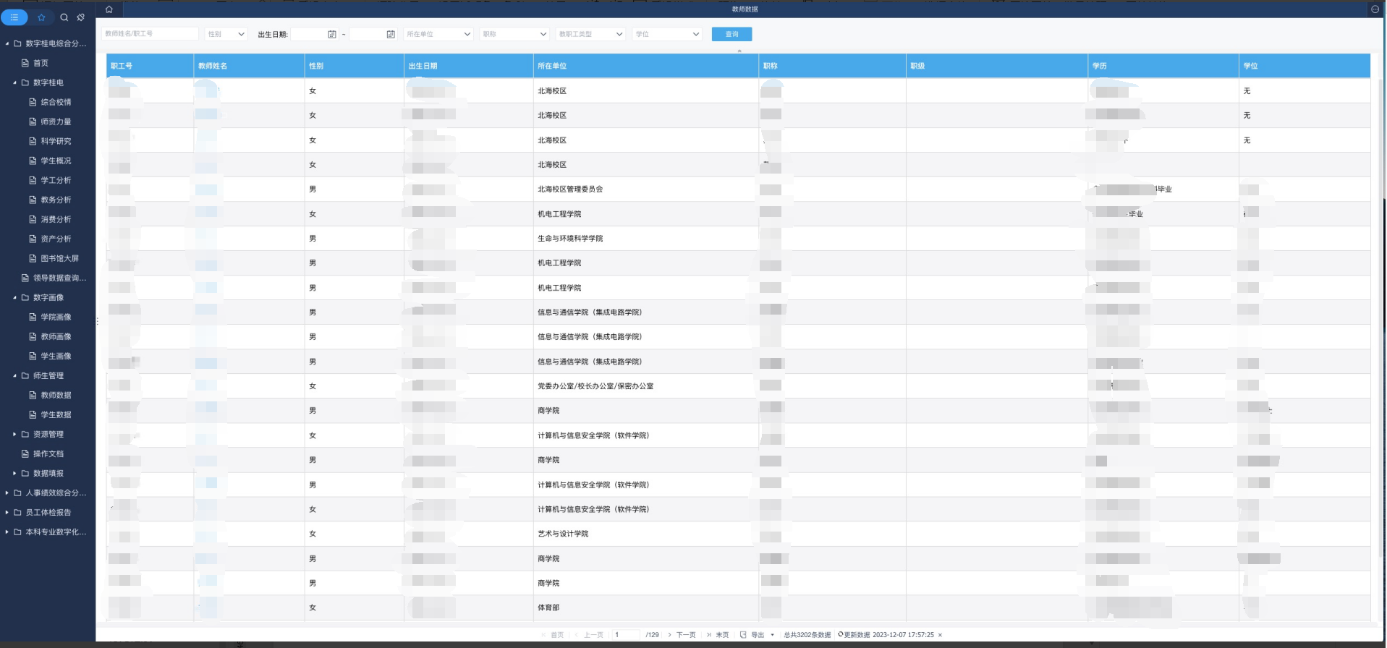Expand the 资源管理 folder in sidebar
Image resolution: width=1387 pixels, height=648 pixels.
tap(15, 434)
